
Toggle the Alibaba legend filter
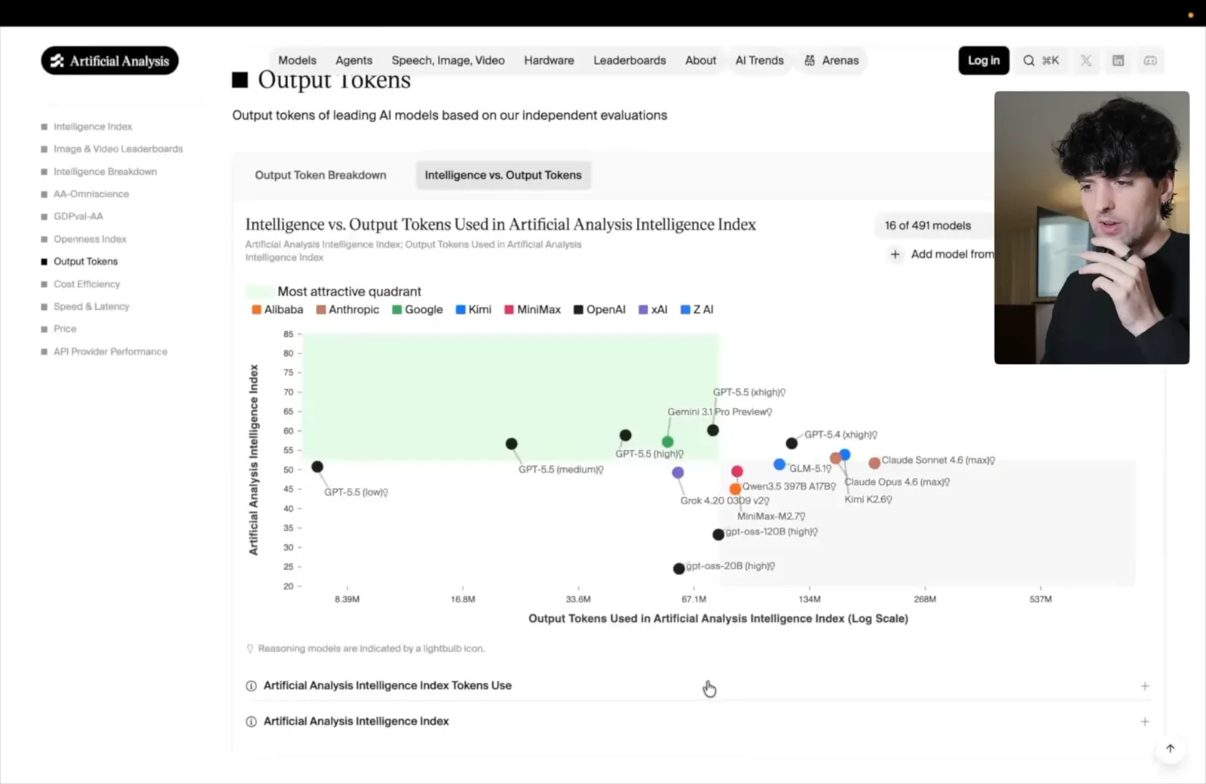[277, 310]
